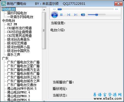Play 银河台古典音乐 station
This screenshot has height=102, width=124.
point(18,39)
